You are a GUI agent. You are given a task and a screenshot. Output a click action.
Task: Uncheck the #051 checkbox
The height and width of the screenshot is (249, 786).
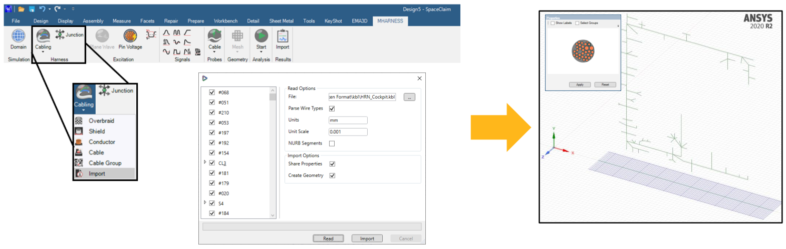point(212,102)
